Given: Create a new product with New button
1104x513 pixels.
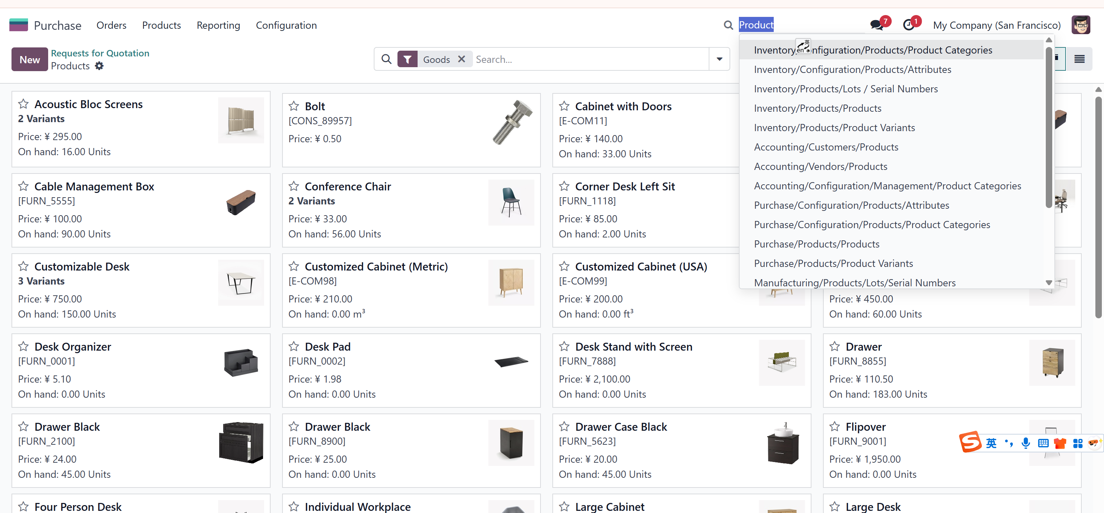Looking at the screenshot, I should coord(29,60).
